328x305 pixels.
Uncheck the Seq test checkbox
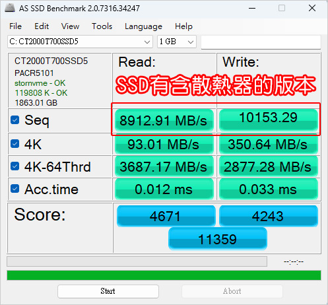point(15,120)
